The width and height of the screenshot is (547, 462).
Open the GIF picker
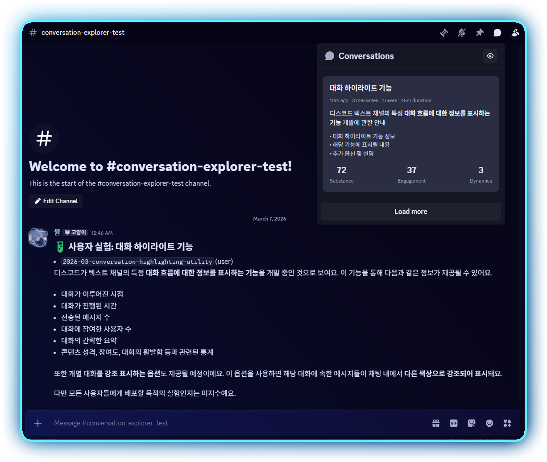pos(454,423)
